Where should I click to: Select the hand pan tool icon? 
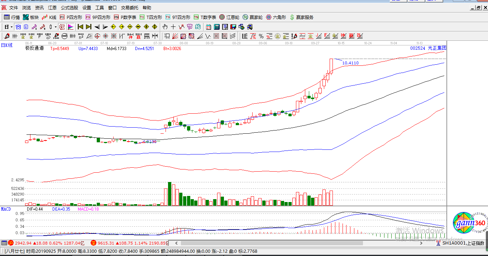165,27
